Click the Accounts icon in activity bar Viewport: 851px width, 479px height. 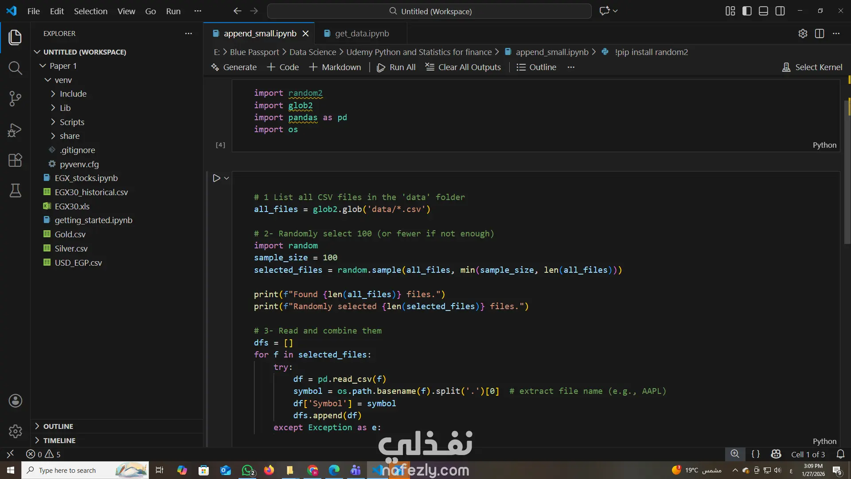point(15,401)
